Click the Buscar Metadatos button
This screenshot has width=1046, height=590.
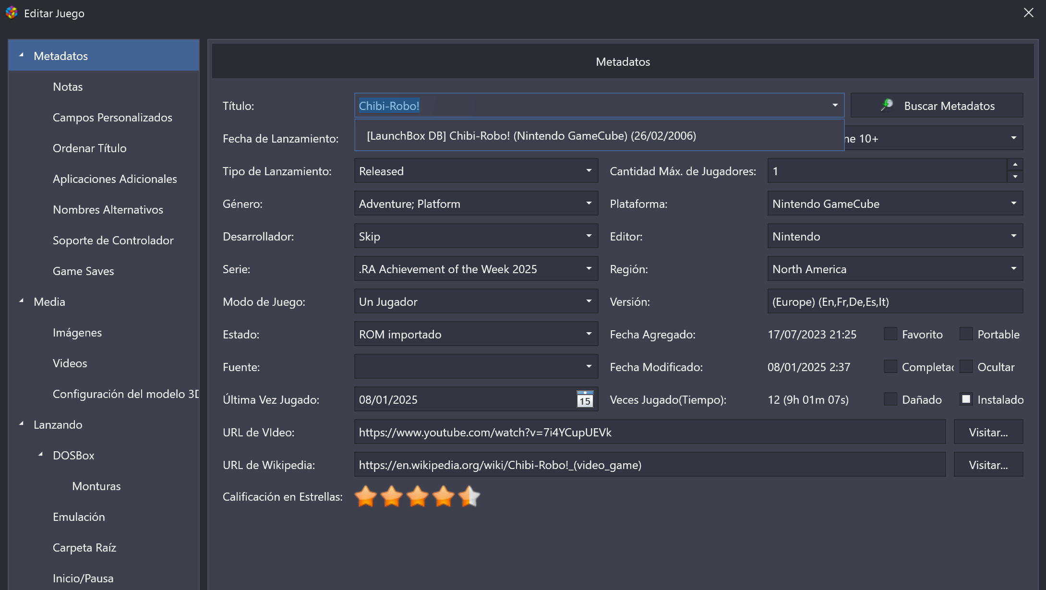pyautogui.click(x=937, y=106)
